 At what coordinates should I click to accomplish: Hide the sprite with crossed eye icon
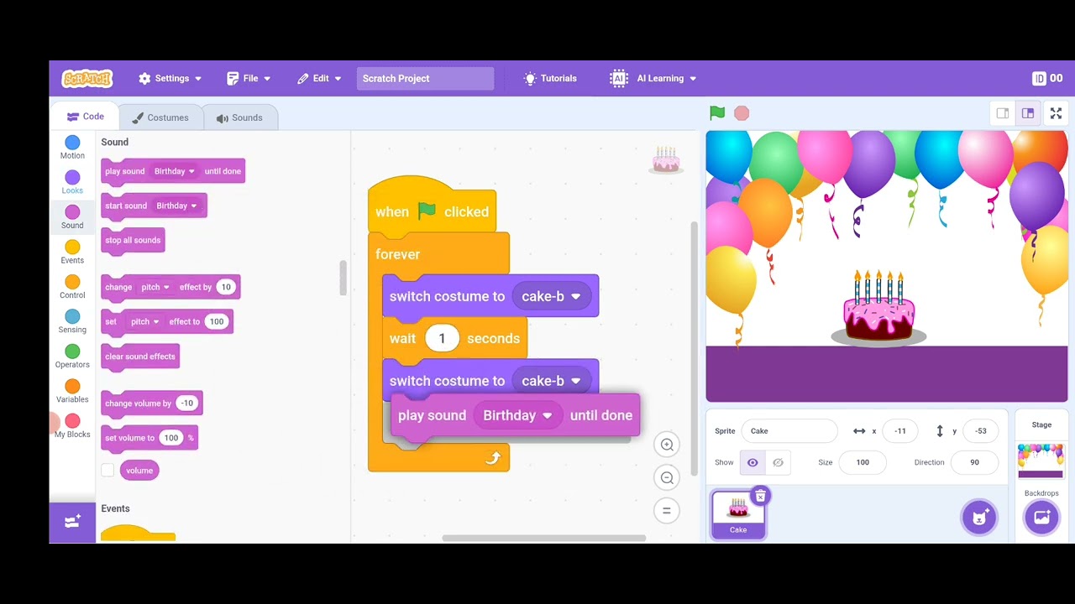[x=778, y=462]
